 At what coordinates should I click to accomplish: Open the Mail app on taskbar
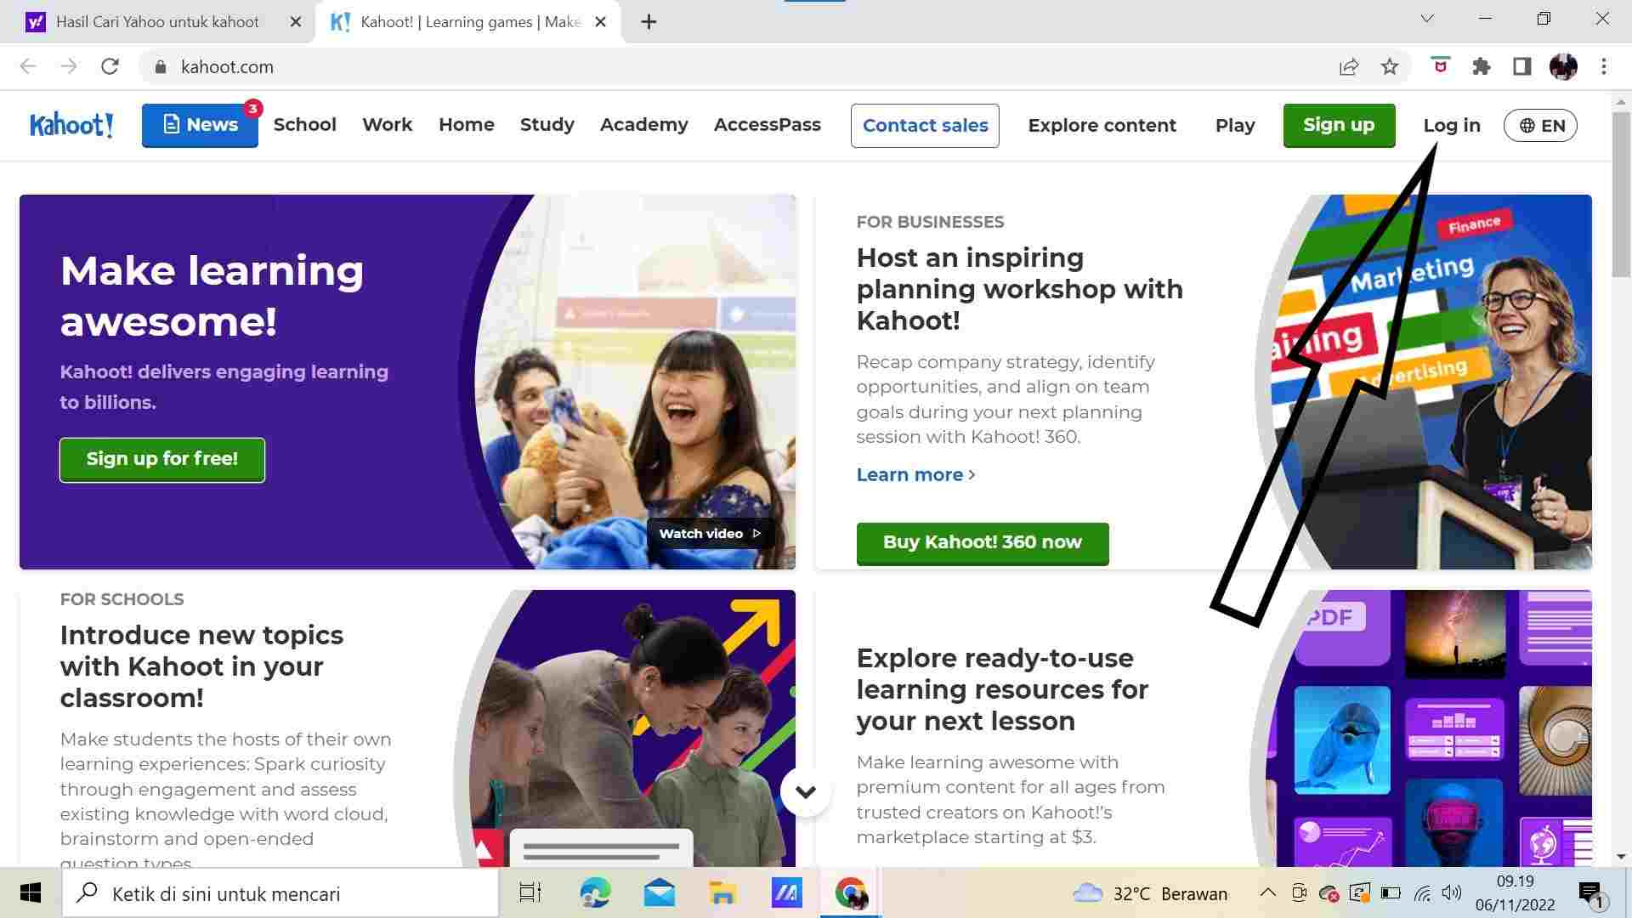click(x=660, y=893)
